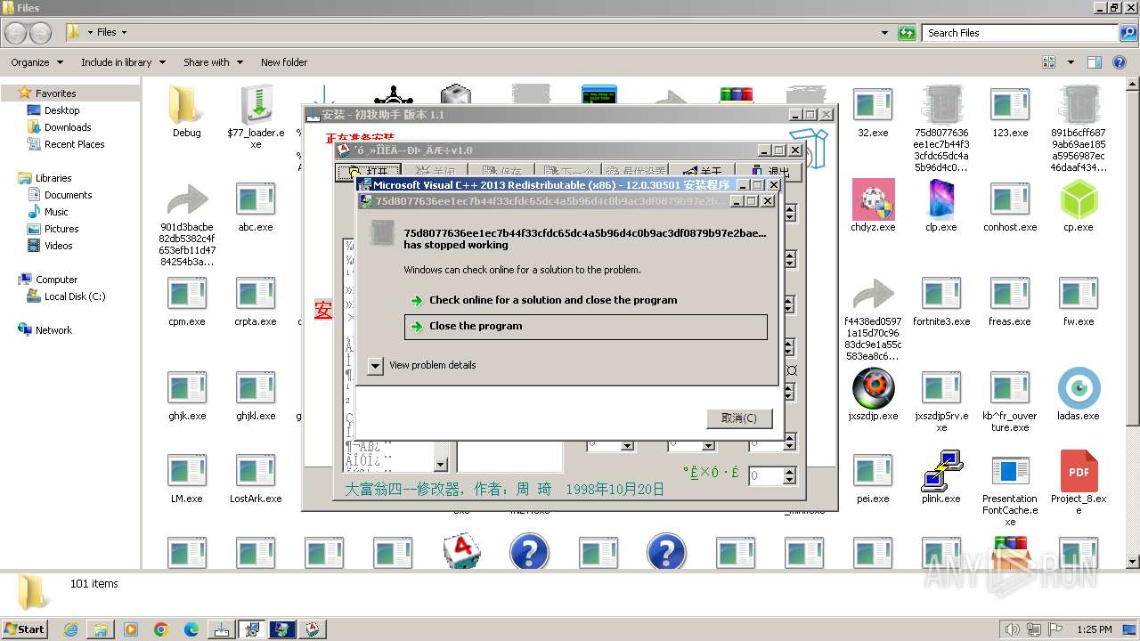1140x641 pixels.
Task: Select the LM.exe file icon
Action: tap(187, 472)
